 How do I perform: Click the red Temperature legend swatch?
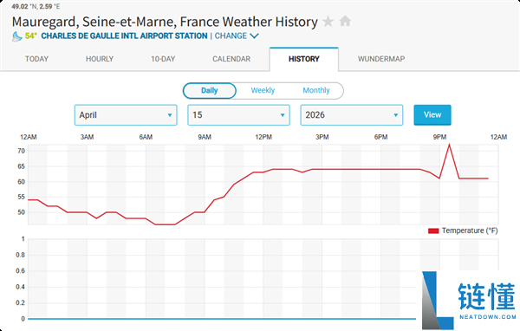pos(433,230)
